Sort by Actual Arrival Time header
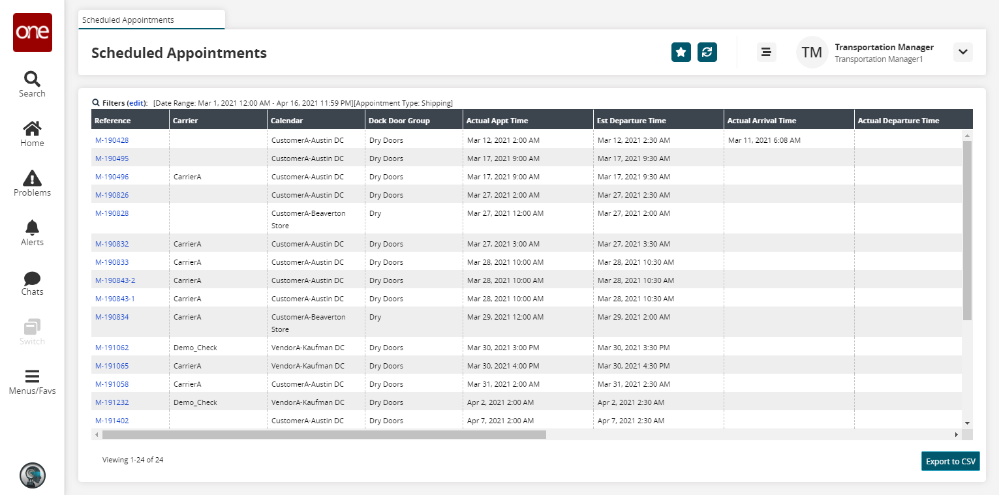999x495 pixels. tap(790, 121)
